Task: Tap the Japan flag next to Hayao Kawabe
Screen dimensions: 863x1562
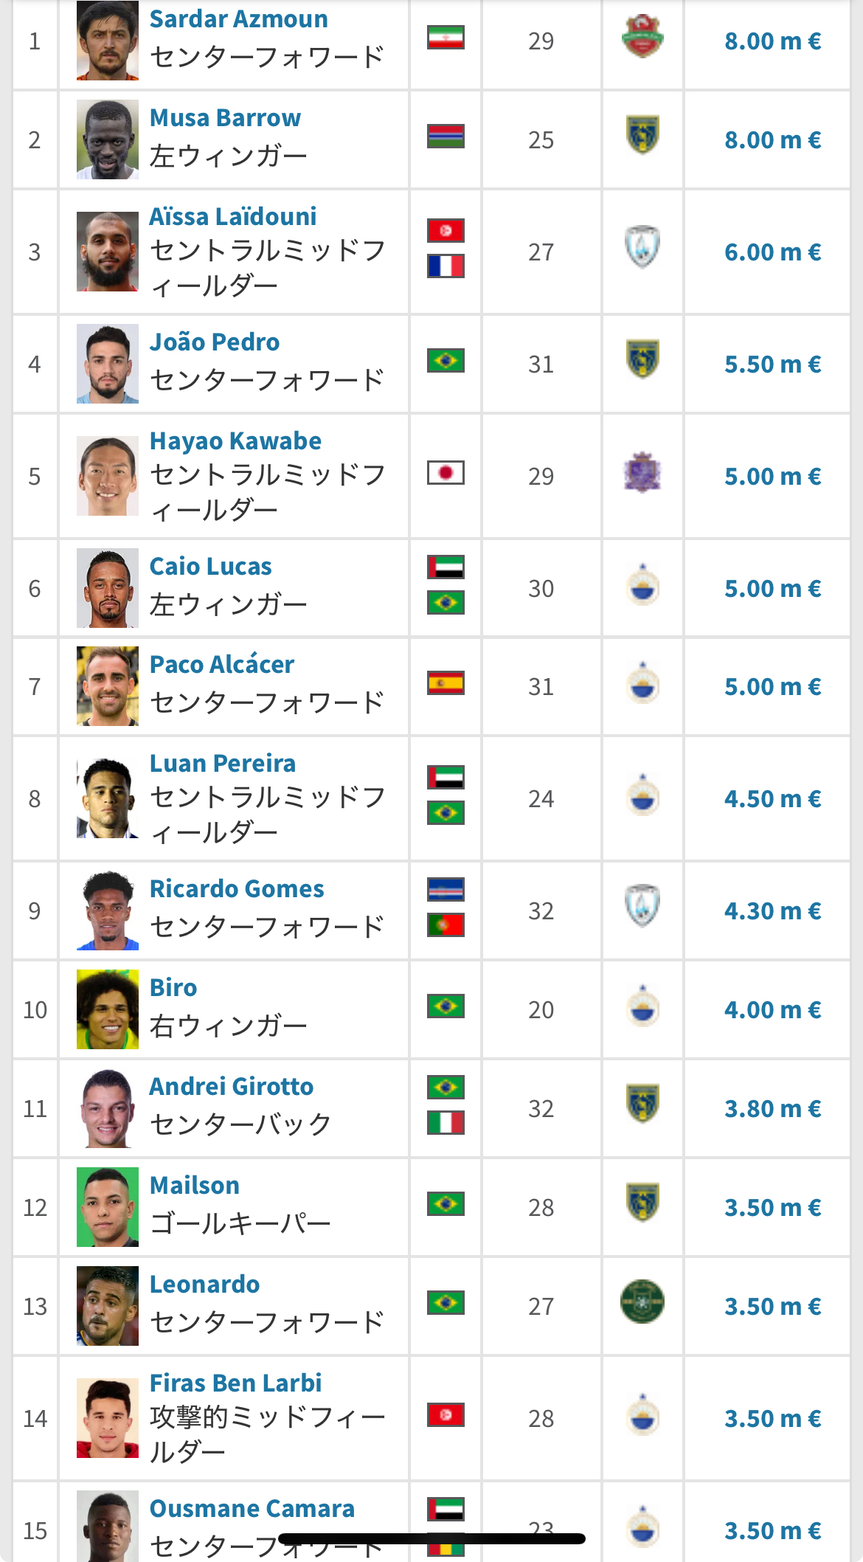Action: click(446, 473)
